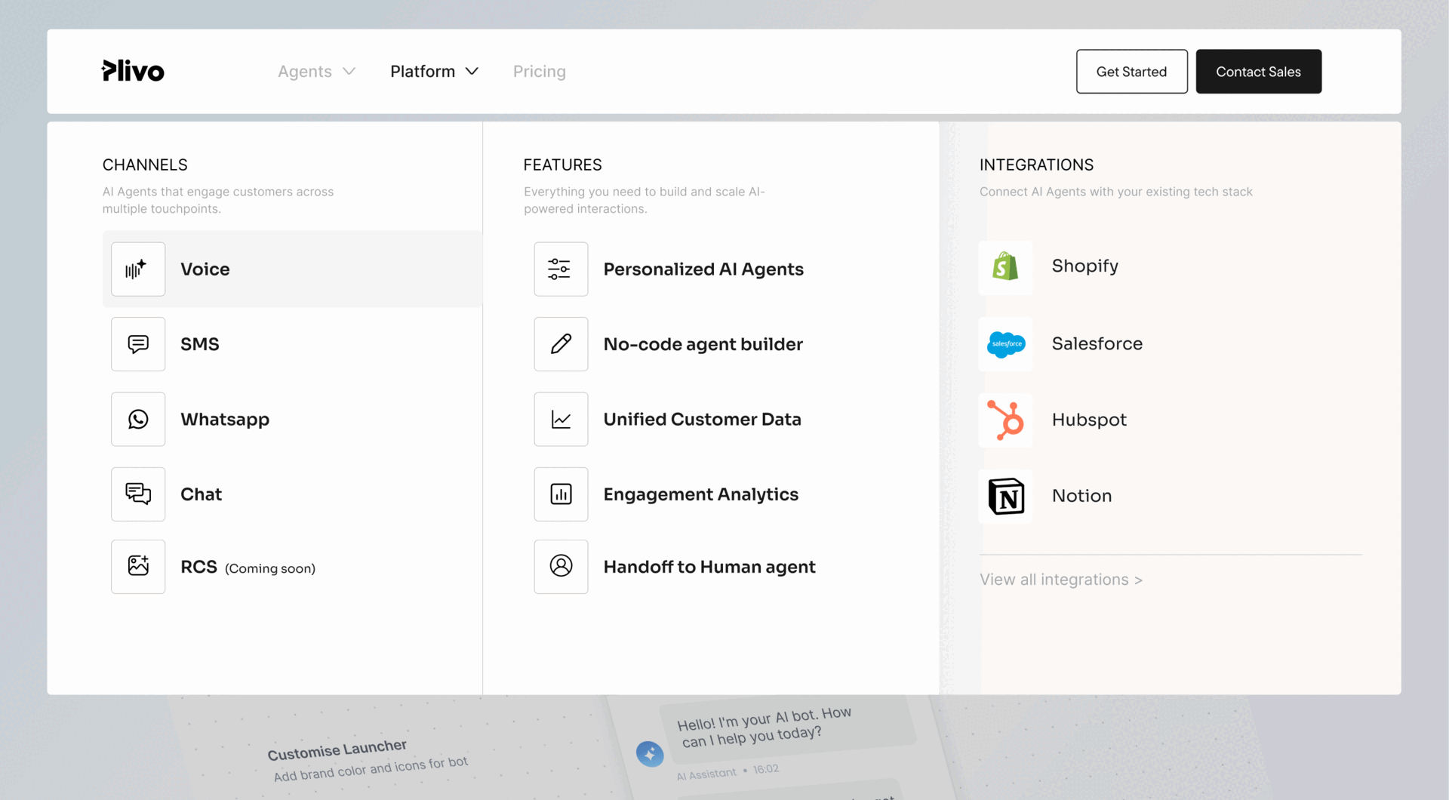The width and height of the screenshot is (1449, 800).
Task: Click the Chat bubbles icon
Action: pos(137,494)
